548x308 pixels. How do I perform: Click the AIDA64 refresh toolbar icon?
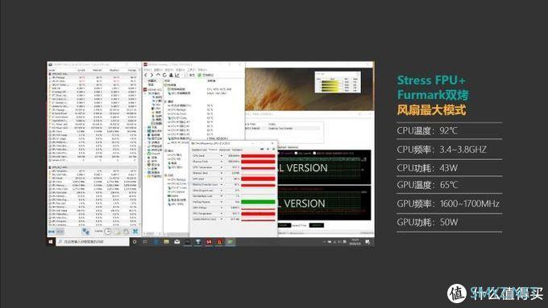coord(164,75)
